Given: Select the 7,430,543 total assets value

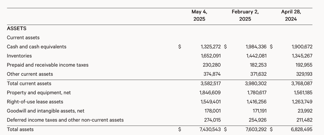Looking at the screenshot, I should [210, 129].
